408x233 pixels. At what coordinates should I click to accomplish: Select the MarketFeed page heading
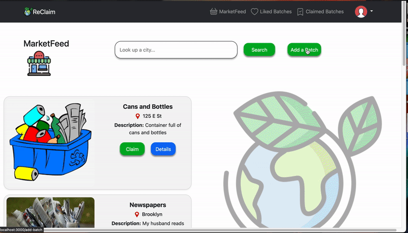pyautogui.click(x=46, y=44)
